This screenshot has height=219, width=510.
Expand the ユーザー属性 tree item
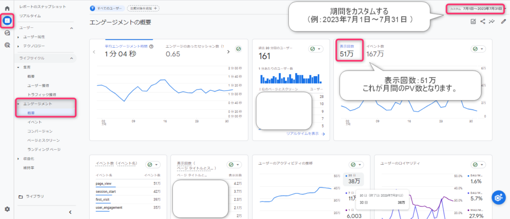pos(18,37)
